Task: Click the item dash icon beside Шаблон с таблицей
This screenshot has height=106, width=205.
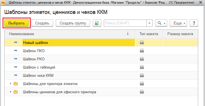Action: 16,67
